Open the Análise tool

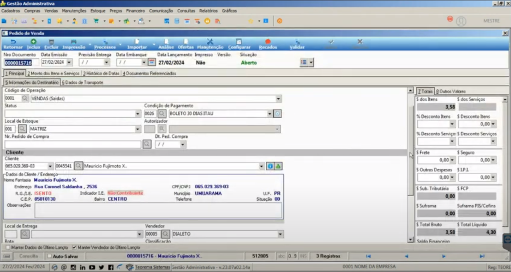point(166,44)
